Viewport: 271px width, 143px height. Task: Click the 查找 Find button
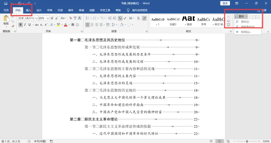[x=241, y=16]
